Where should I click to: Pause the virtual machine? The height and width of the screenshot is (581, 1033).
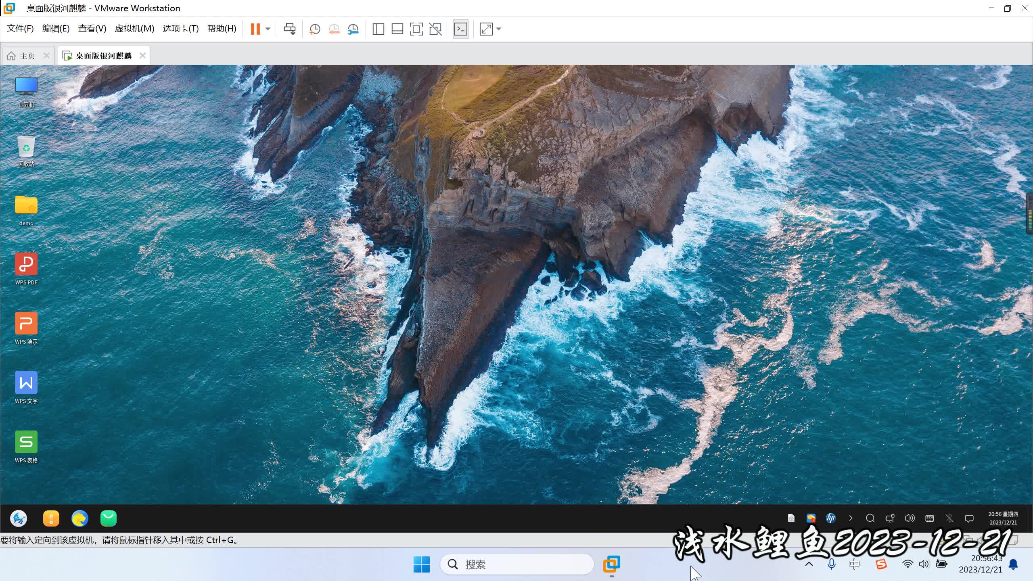tap(255, 29)
